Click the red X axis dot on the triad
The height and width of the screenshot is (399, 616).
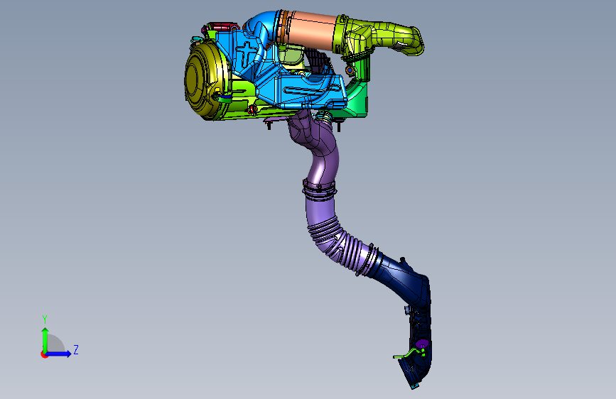(x=43, y=354)
